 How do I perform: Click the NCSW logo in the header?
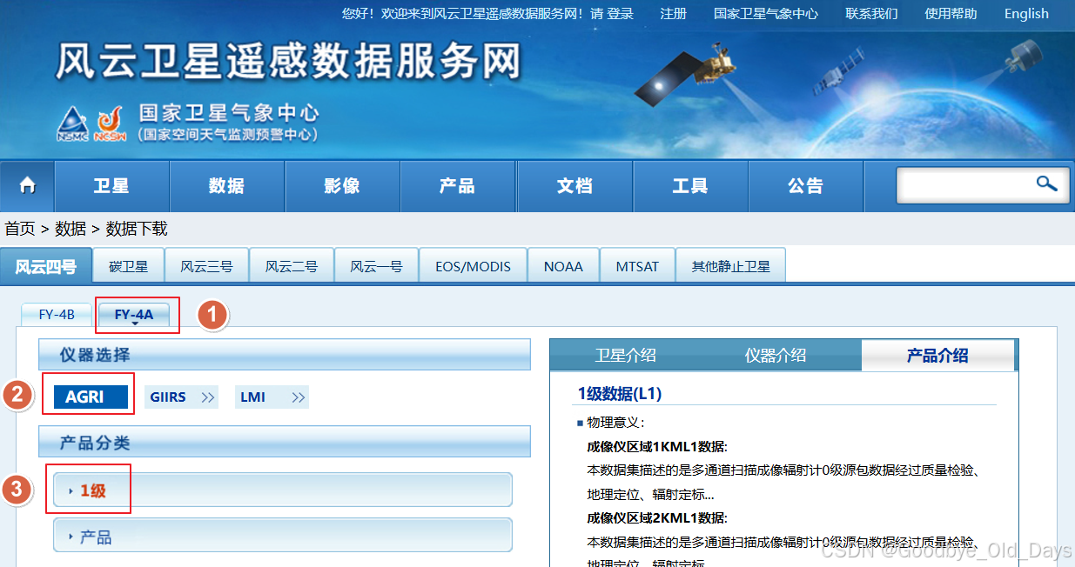click(110, 124)
